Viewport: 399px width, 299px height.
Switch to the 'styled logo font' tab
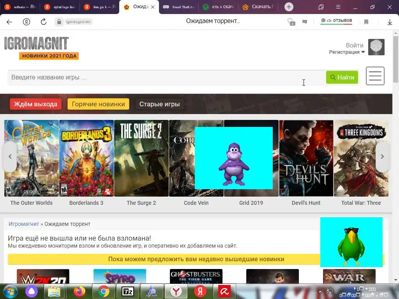[60, 7]
